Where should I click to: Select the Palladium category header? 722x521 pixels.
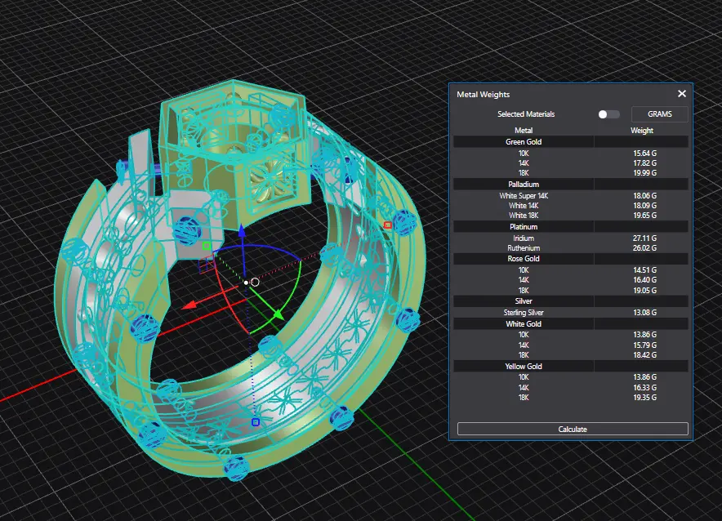click(524, 185)
